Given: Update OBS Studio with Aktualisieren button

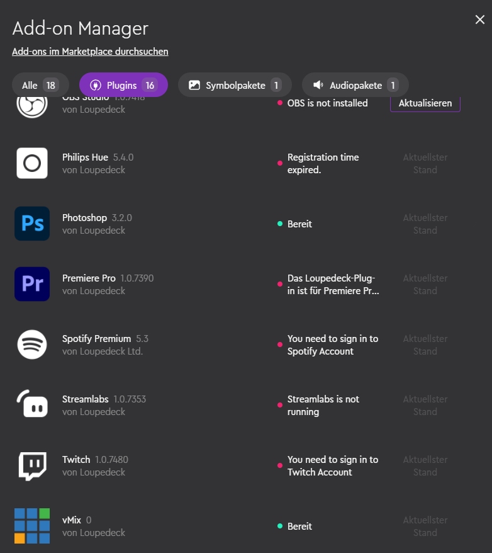Looking at the screenshot, I should click(x=425, y=104).
